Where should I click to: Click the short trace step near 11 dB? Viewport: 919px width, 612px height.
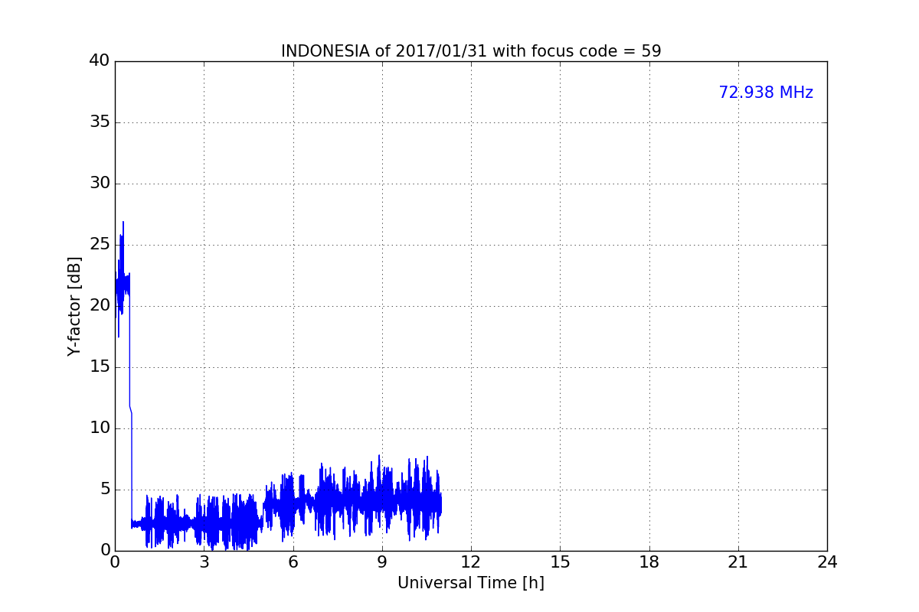(x=131, y=410)
